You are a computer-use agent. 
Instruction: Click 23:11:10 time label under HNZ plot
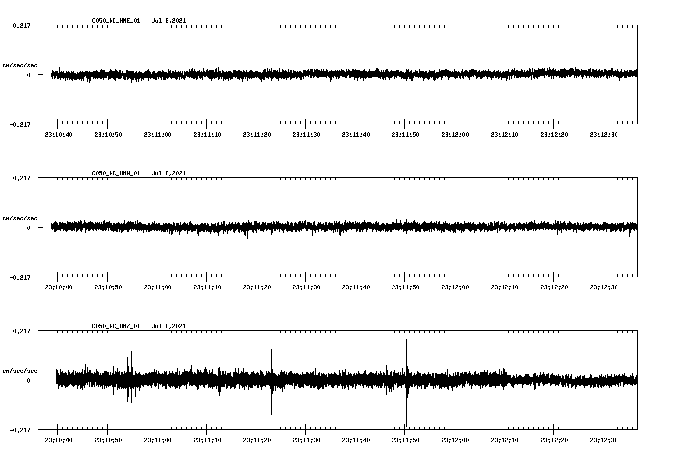[207, 440]
